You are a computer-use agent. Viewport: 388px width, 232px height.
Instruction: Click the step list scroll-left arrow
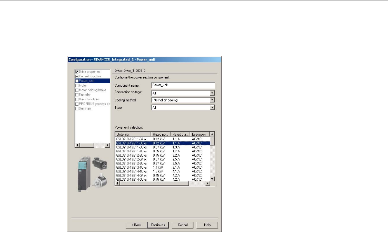point(77,145)
